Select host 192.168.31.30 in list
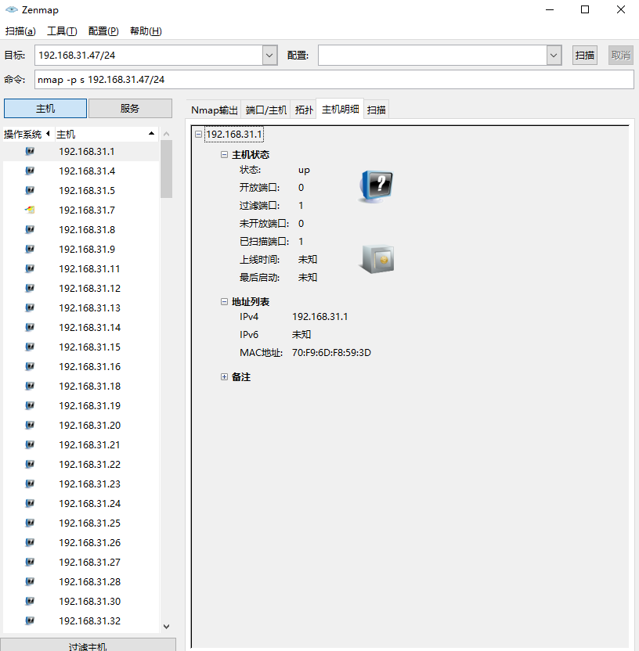The width and height of the screenshot is (639, 651). (81, 601)
